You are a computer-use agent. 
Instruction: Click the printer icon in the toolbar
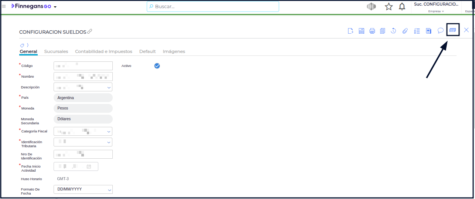tap(372, 31)
